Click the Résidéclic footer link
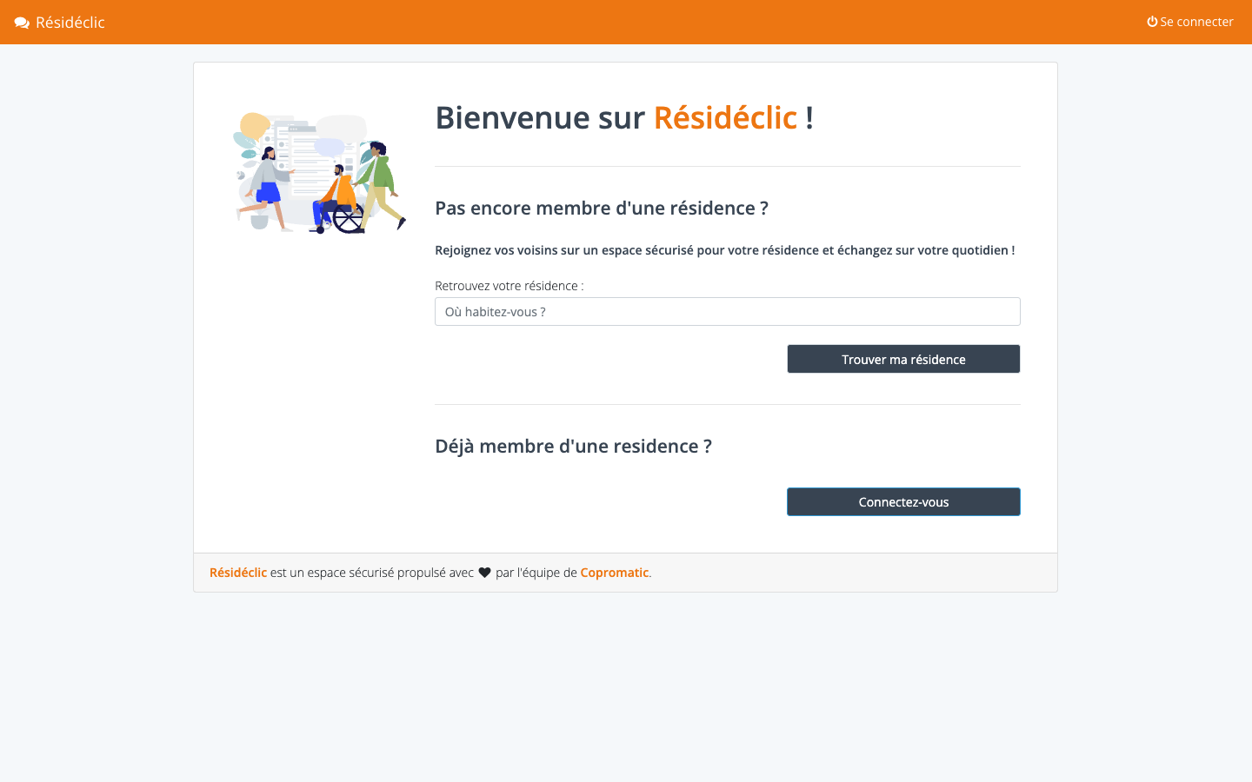Viewport: 1252px width, 782px height. click(237, 573)
